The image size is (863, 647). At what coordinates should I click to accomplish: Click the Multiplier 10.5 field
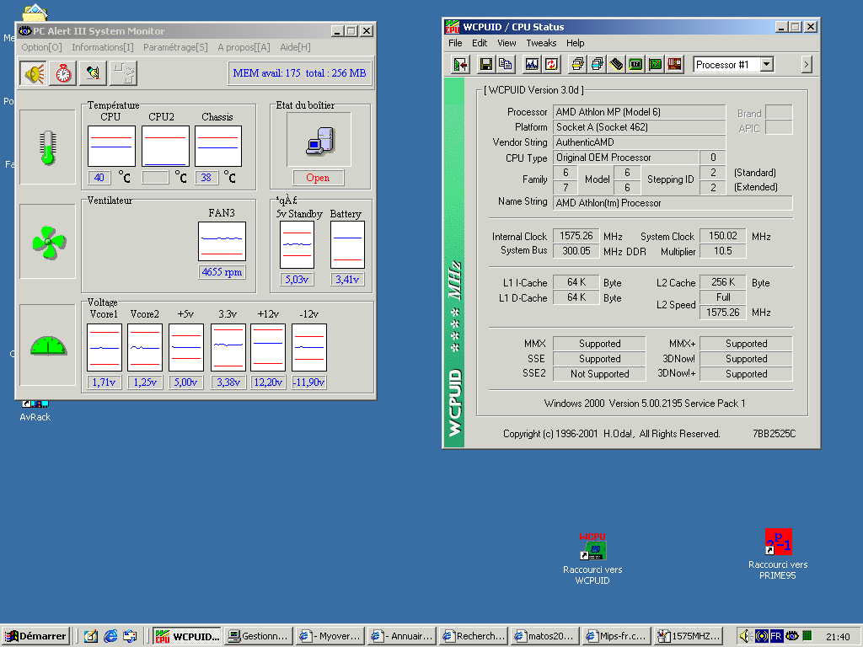(722, 251)
